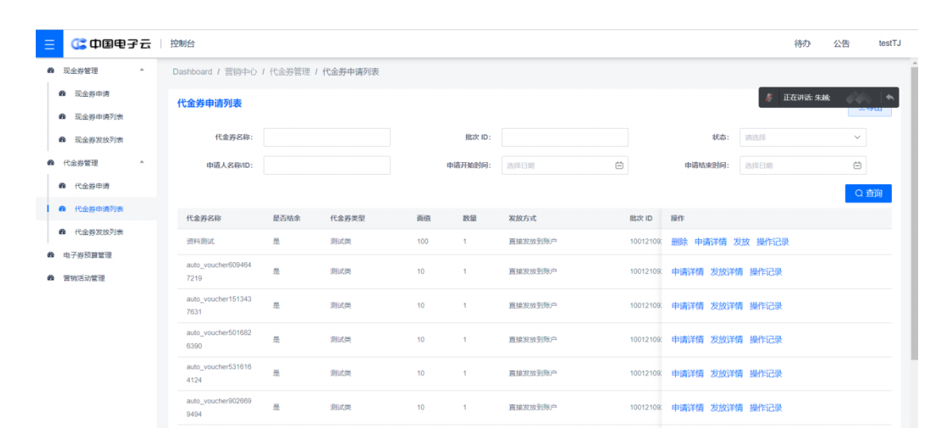Click muted microphone icon in meeting overlay

771,97
